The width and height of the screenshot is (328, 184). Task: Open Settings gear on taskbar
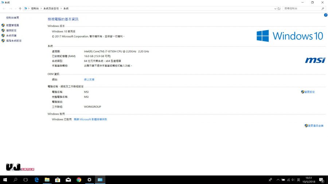[x=89, y=180]
